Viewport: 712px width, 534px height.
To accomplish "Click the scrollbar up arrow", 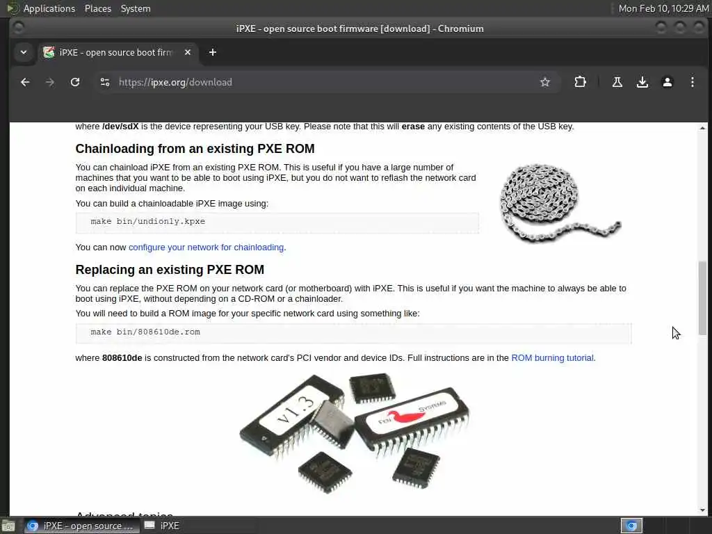I will pyautogui.click(x=702, y=128).
